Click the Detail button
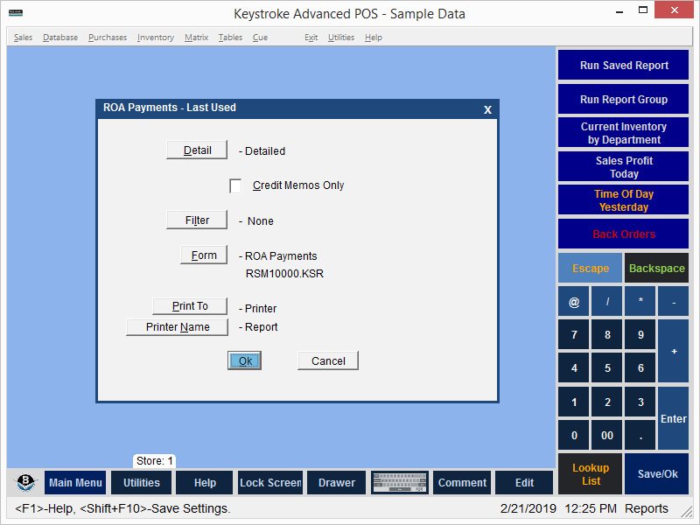The image size is (700, 525). pyautogui.click(x=197, y=150)
